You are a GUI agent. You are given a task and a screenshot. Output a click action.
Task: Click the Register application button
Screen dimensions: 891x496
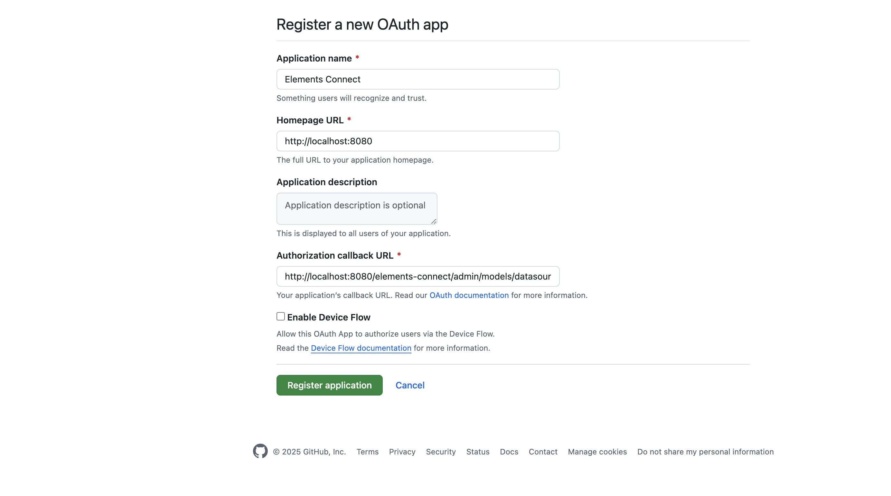(329, 385)
